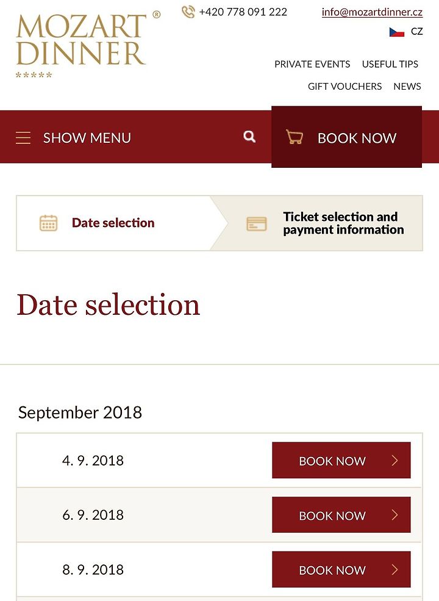Click info@mozartdinner.cz email link
Image resolution: width=439 pixels, height=601 pixels.
click(372, 12)
